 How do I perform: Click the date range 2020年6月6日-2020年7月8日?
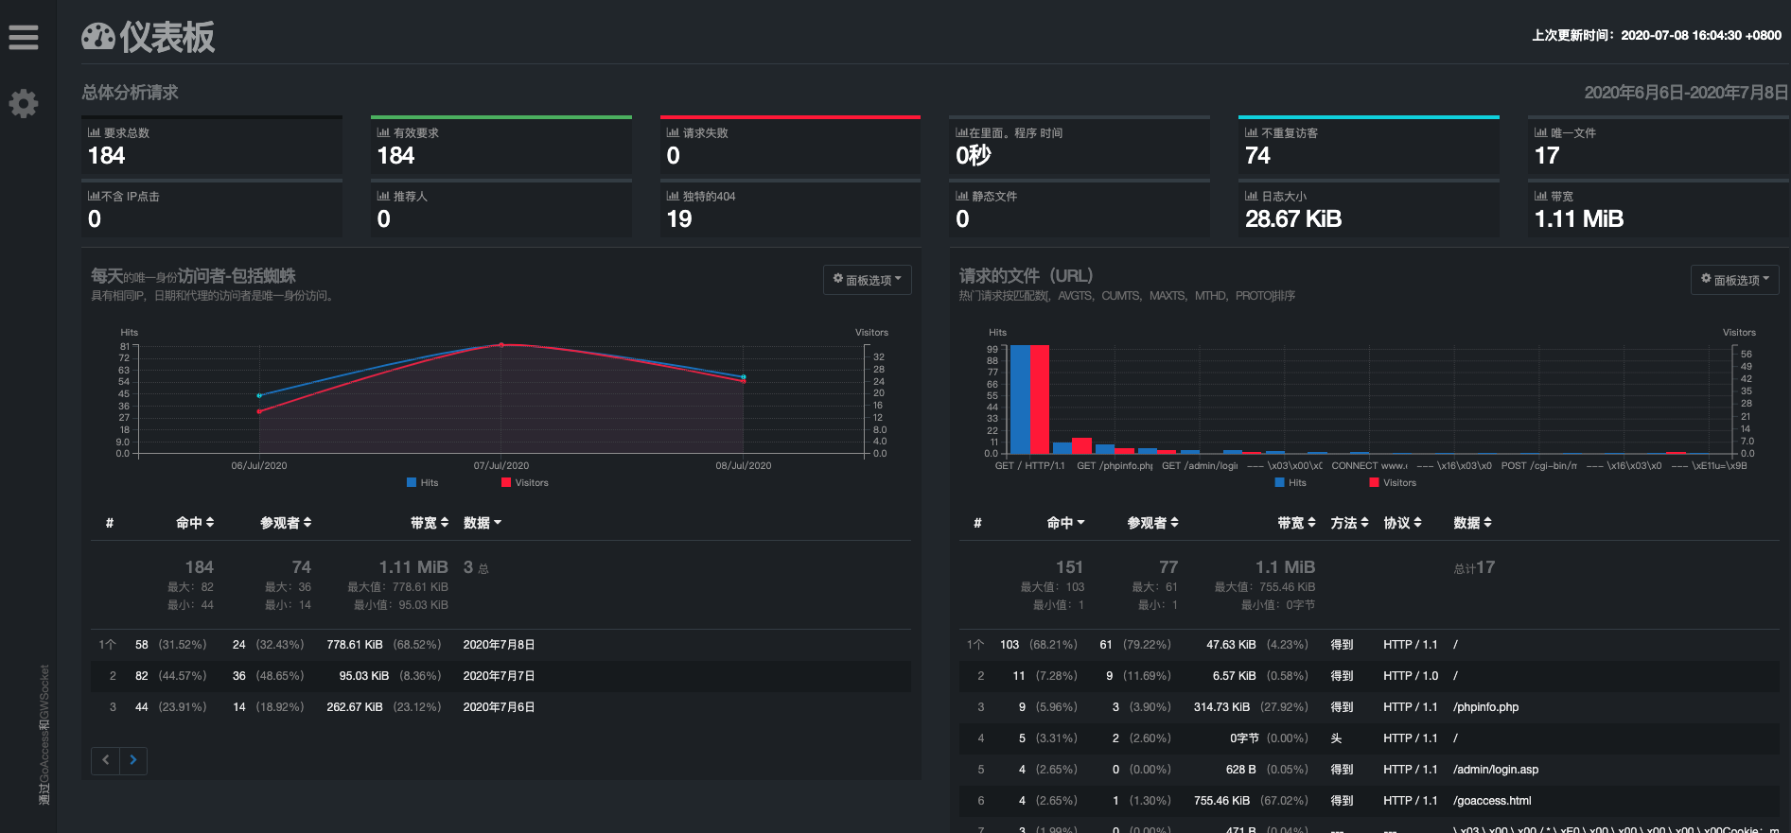[1686, 93]
